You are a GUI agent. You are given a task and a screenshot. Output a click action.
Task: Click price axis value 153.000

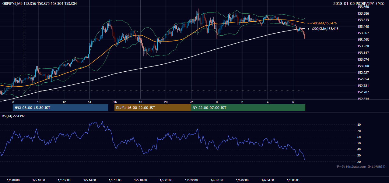(x=363, y=66)
